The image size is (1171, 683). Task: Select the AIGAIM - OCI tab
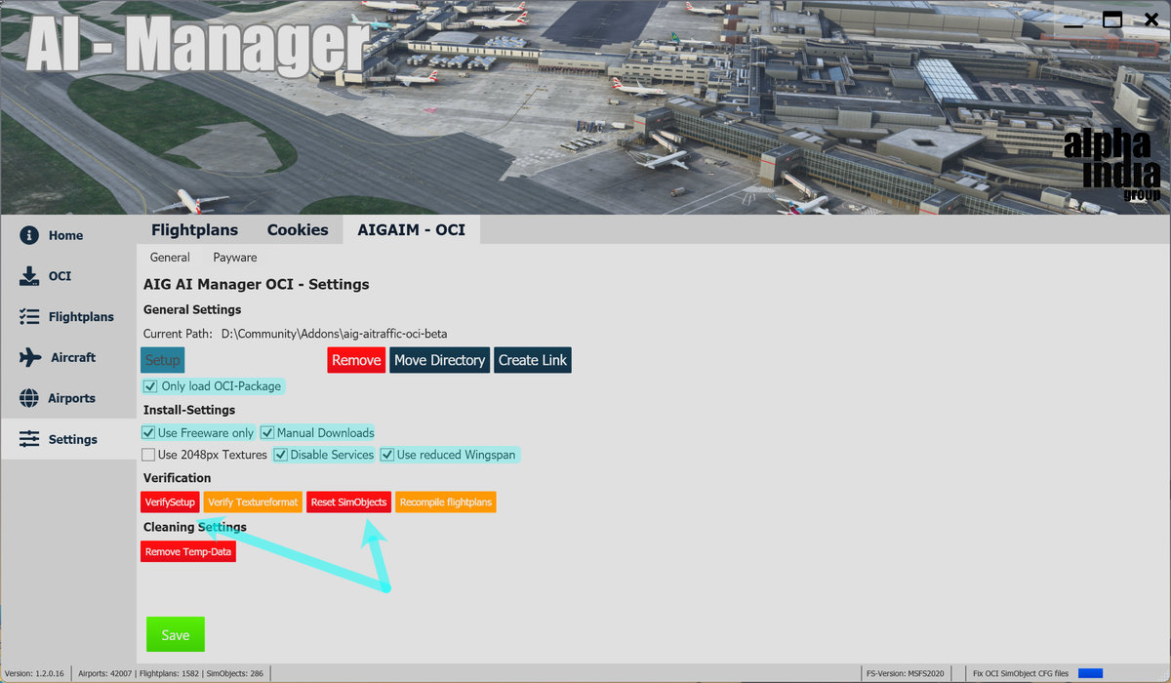[x=411, y=230]
